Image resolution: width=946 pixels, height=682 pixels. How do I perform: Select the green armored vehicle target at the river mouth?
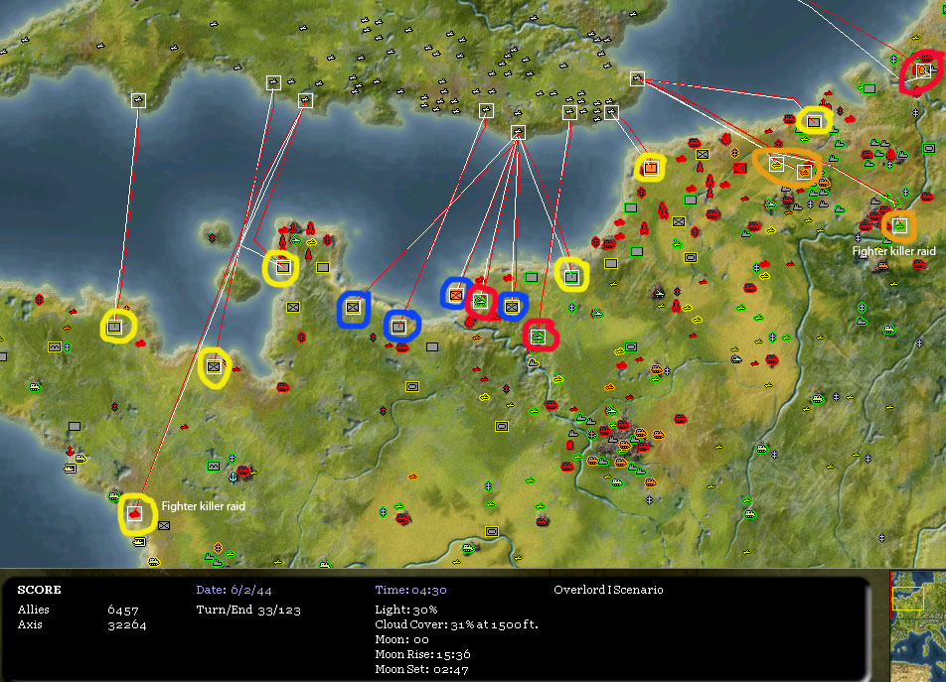tap(481, 300)
